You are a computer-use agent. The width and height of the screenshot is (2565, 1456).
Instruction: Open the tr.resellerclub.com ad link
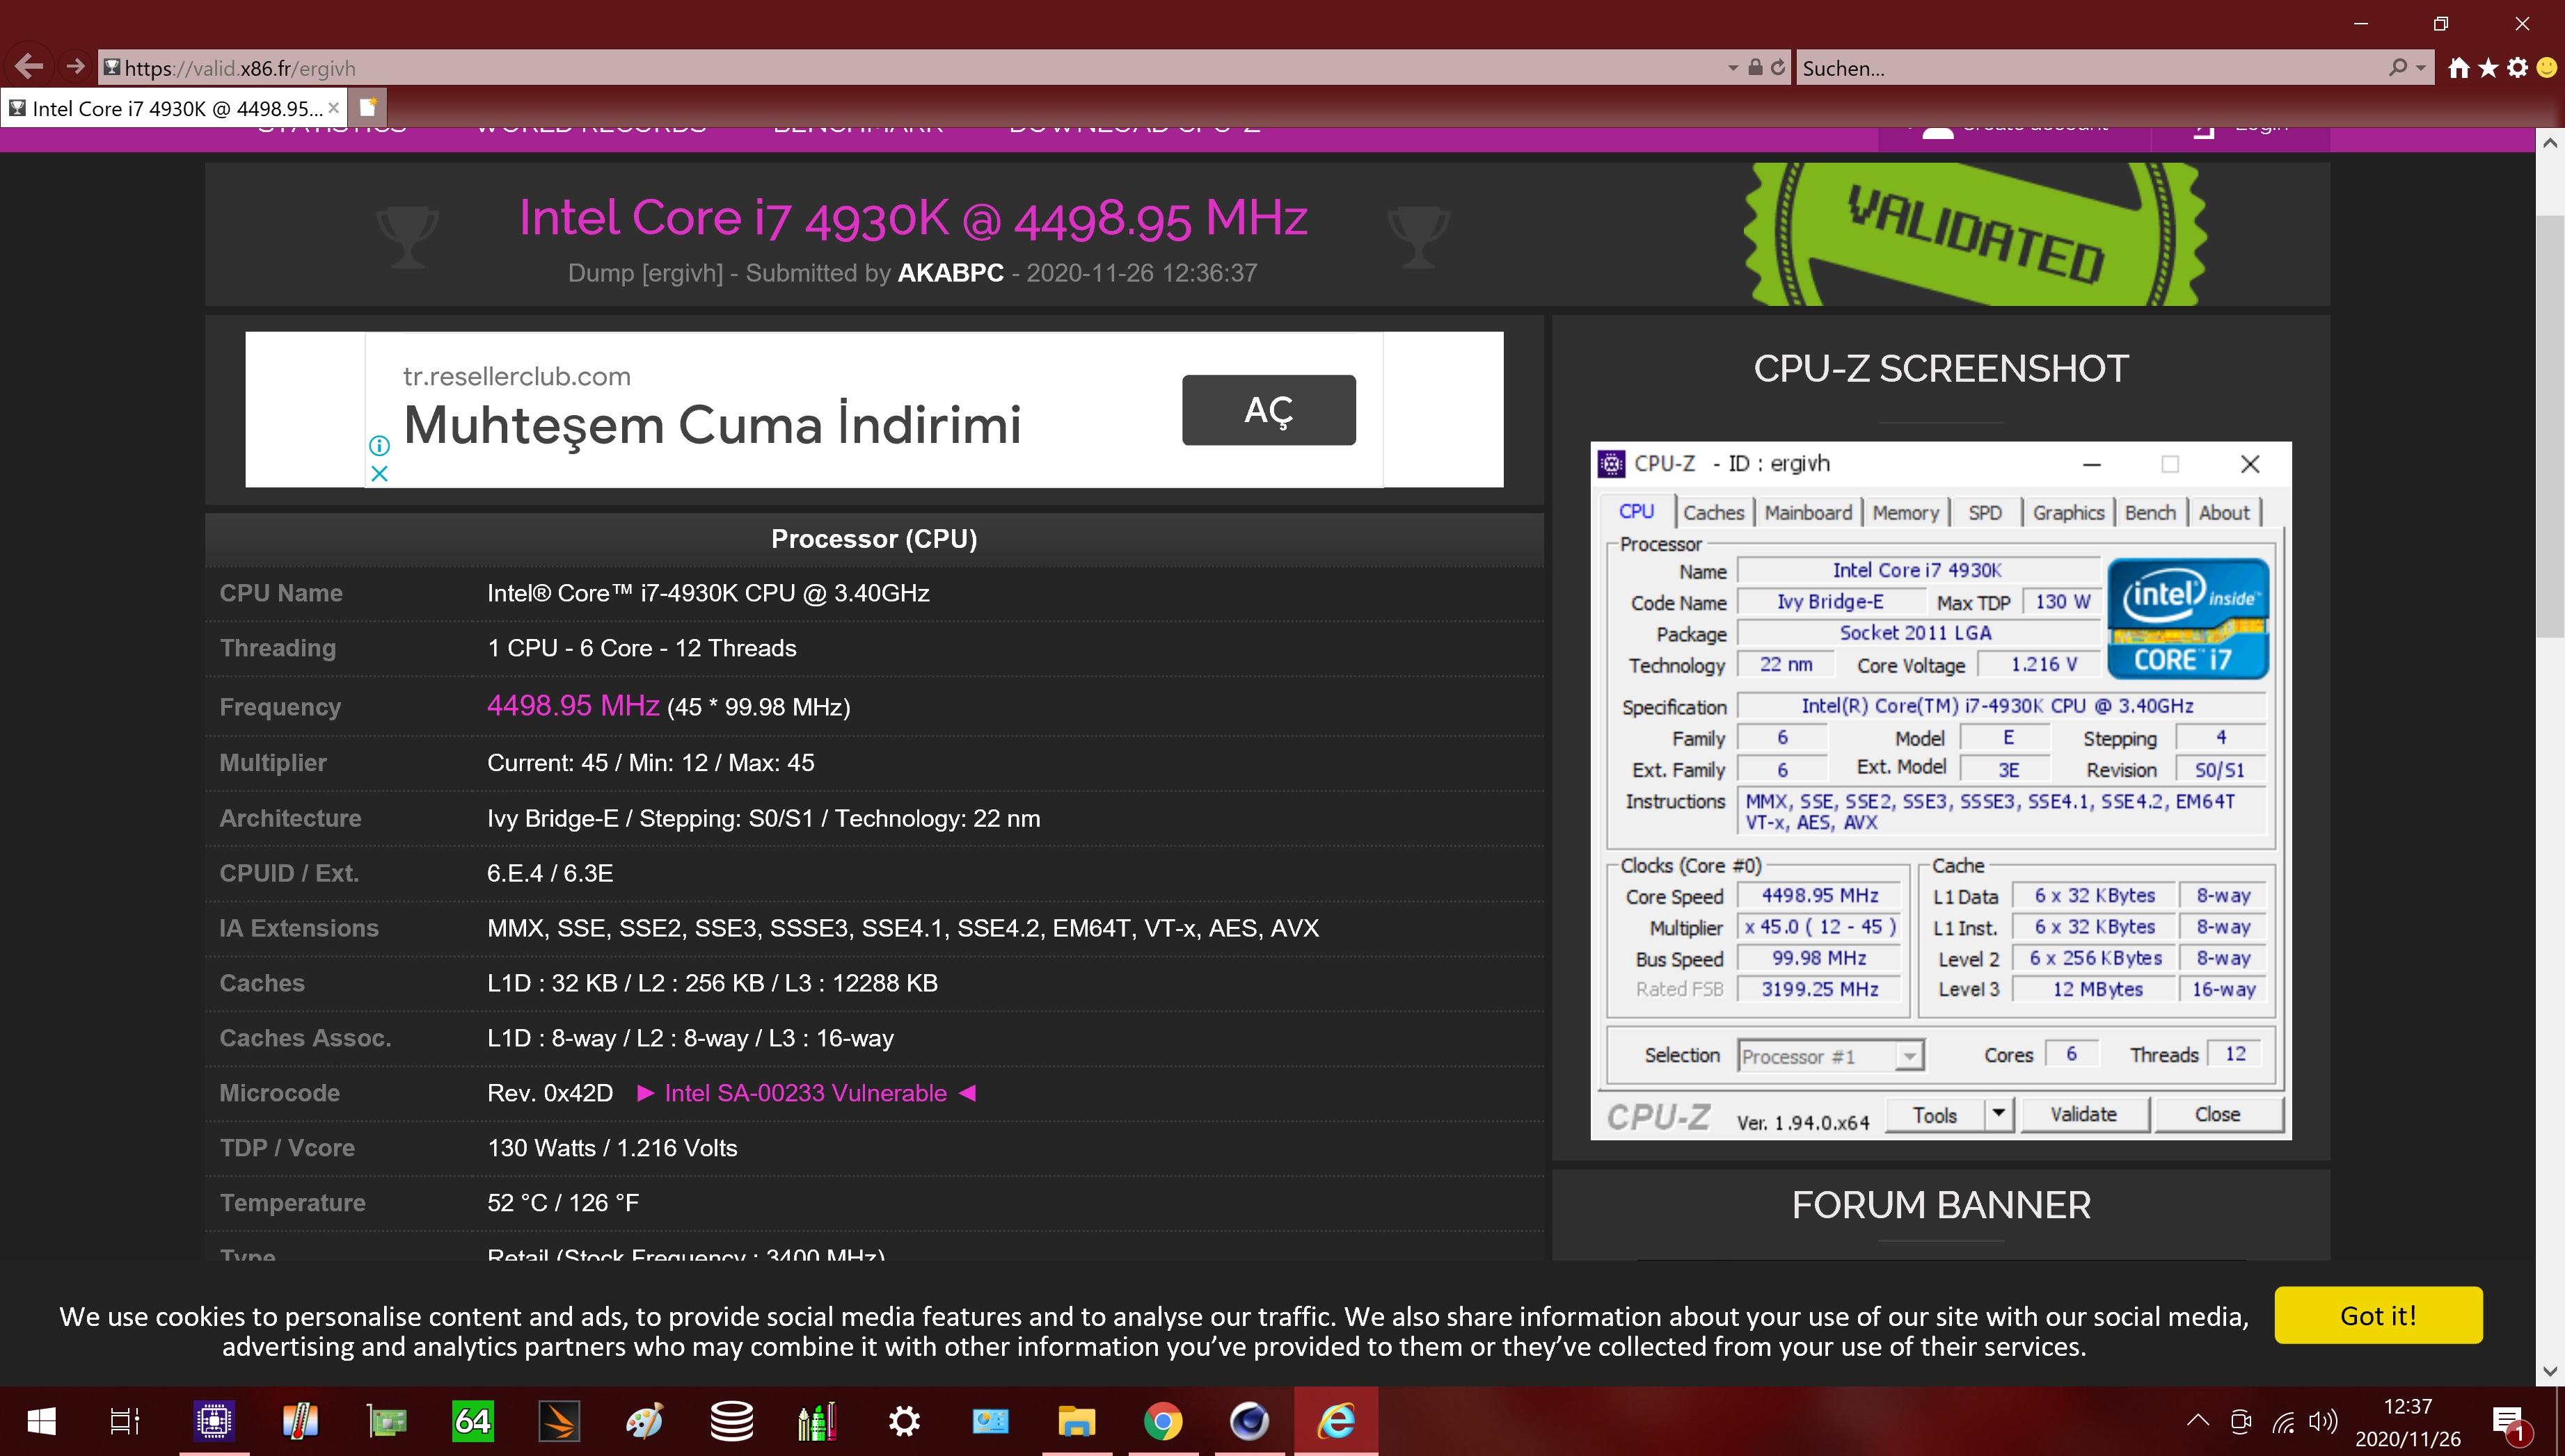(516, 377)
